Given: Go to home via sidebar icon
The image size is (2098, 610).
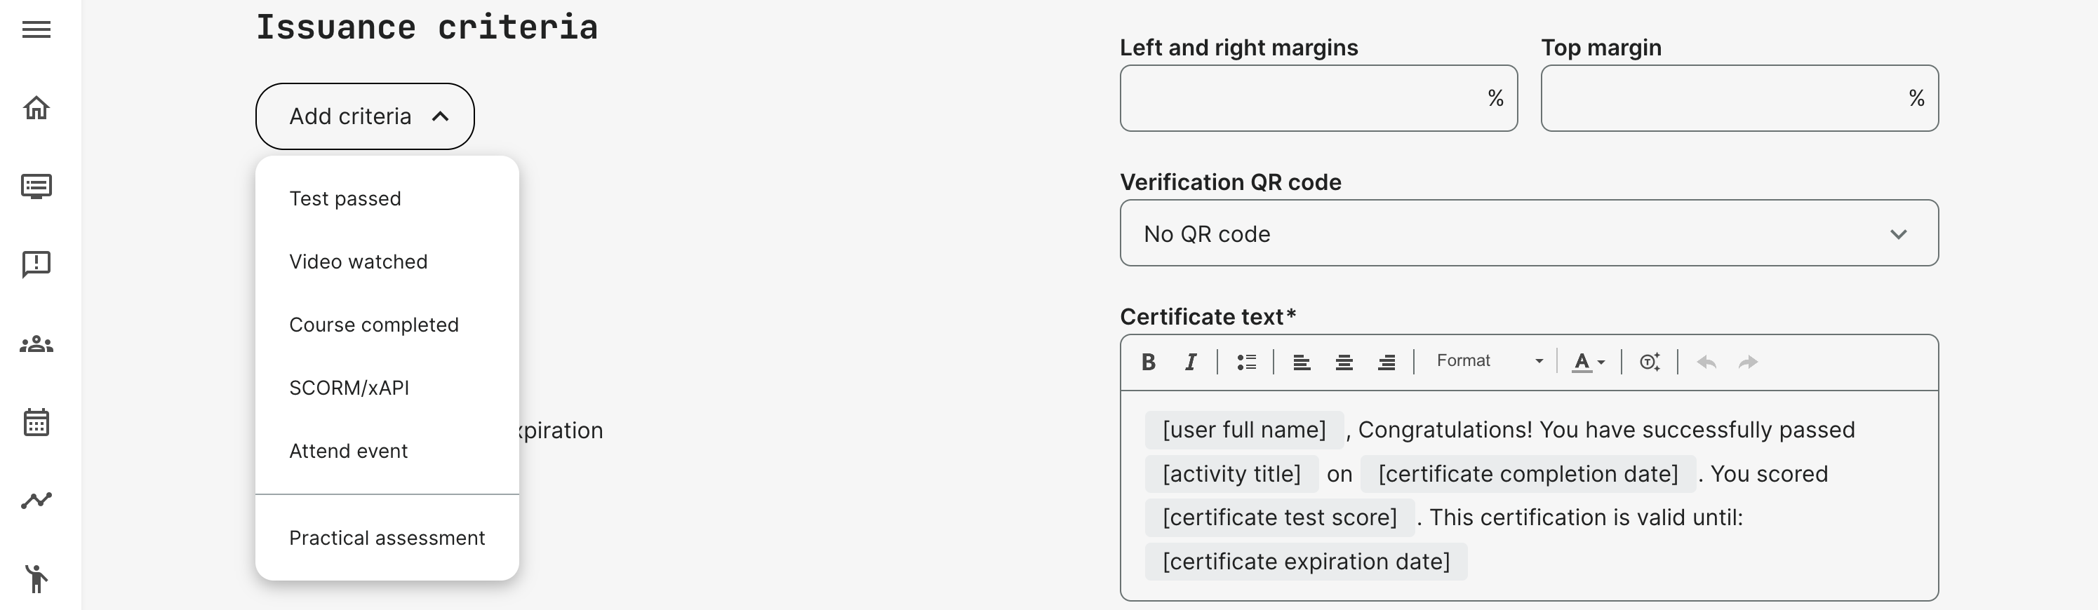Looking at the screenshot, I should [x=36, y=107].
